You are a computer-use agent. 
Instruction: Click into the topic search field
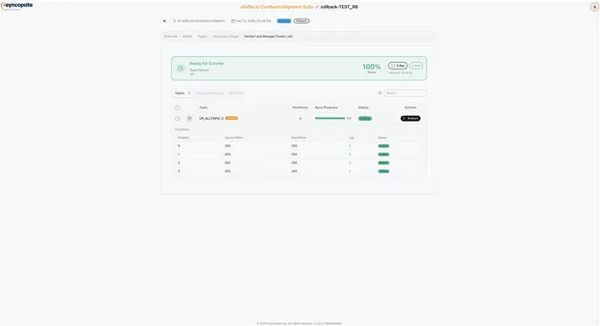pyautogui.click(x=406, y=93)
